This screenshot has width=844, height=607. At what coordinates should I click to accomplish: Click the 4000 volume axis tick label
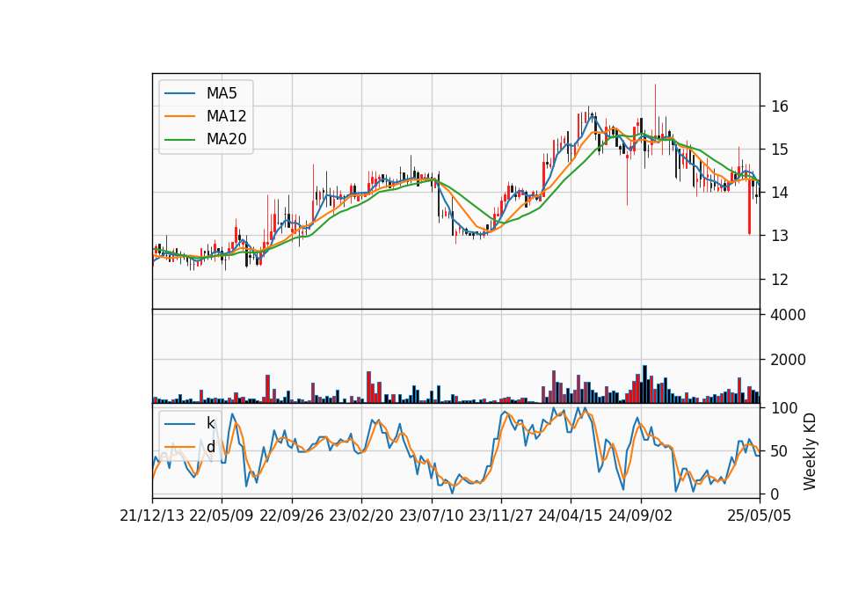coord(788,315)
